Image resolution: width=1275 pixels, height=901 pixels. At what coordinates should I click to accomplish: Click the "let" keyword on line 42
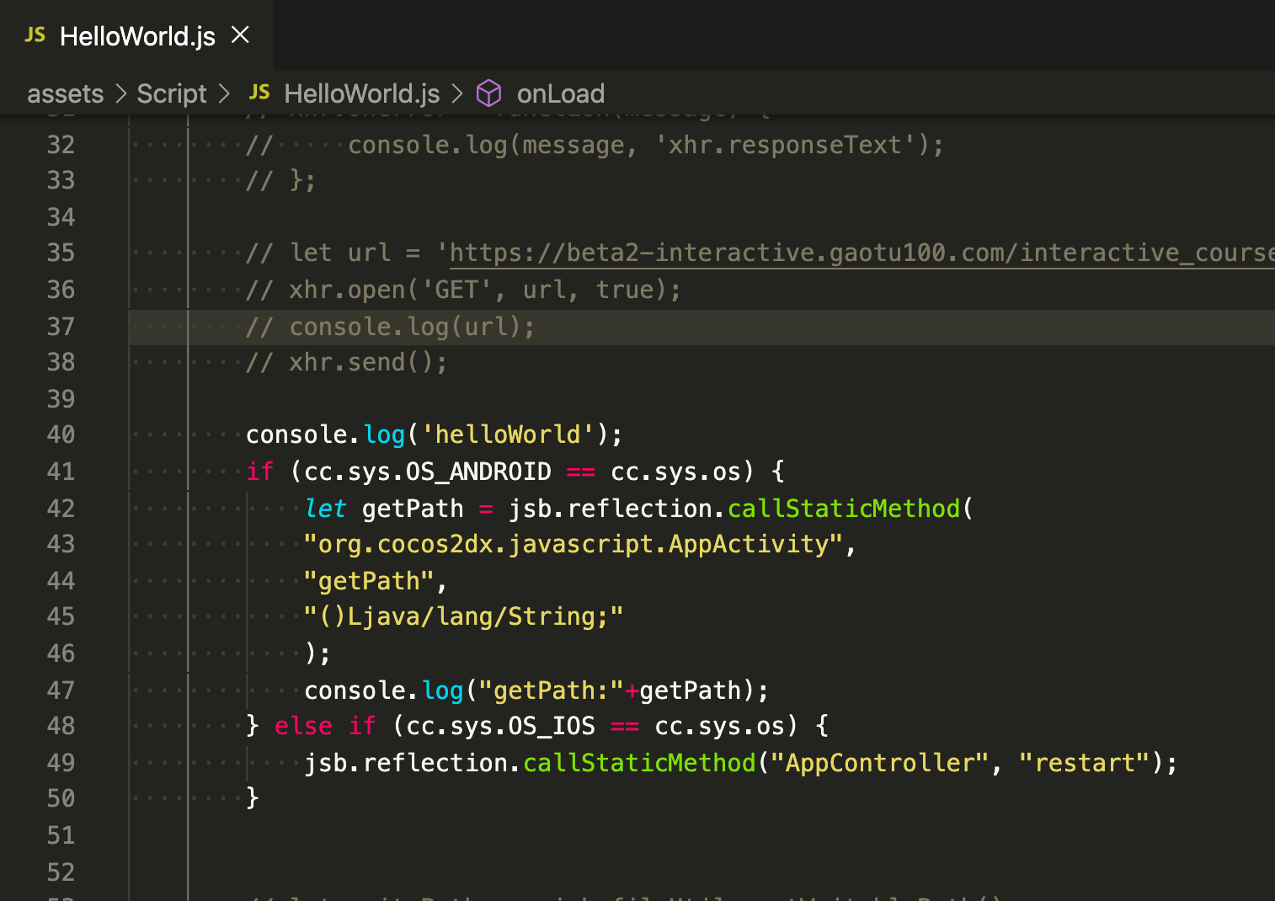coord(325,509)
